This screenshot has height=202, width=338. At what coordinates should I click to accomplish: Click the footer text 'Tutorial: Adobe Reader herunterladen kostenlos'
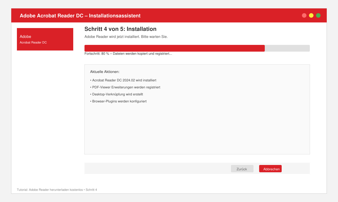click(50, 190)
